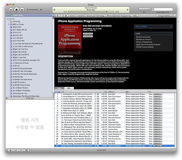Switch to Cover Flow view
Screen dimensions: 182x160
[148, 9]
